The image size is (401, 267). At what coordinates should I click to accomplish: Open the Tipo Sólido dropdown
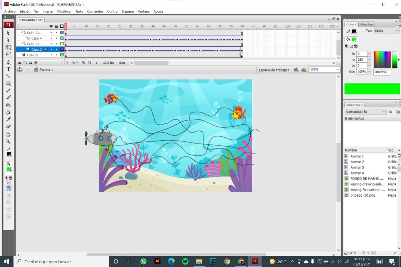387,31
